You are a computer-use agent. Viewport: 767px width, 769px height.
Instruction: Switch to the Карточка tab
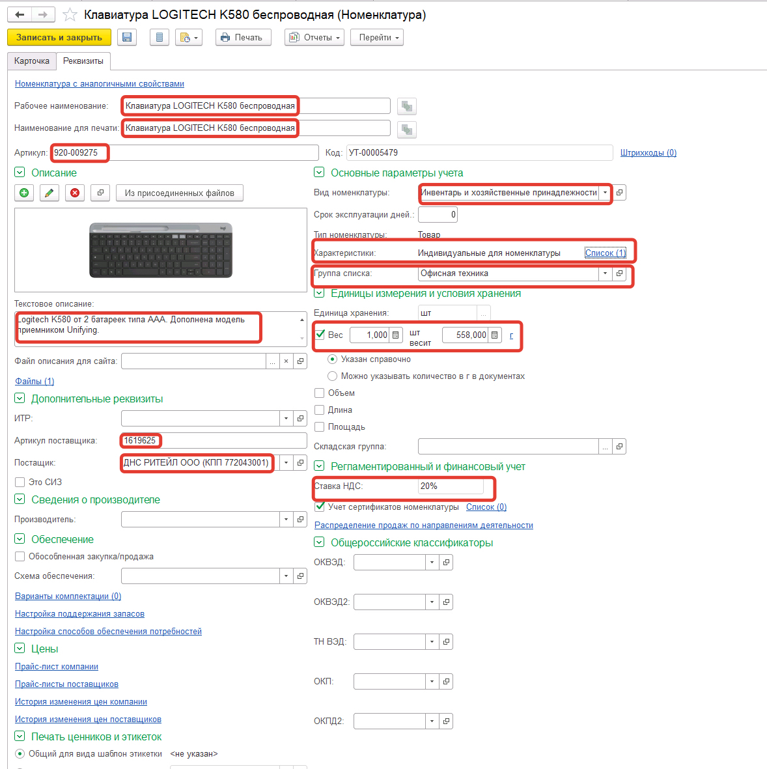(x=32, y=61)
